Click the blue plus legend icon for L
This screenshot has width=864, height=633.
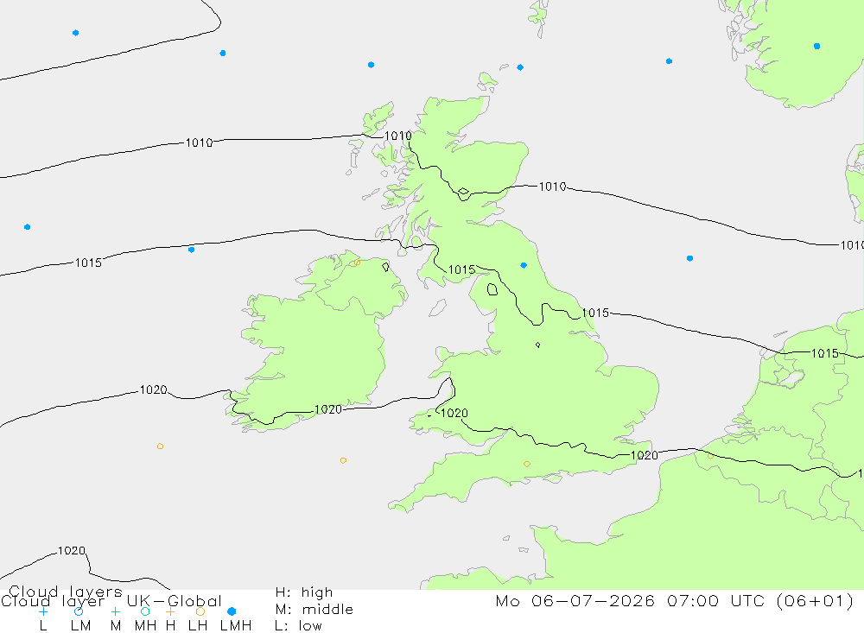click(43, 611)
